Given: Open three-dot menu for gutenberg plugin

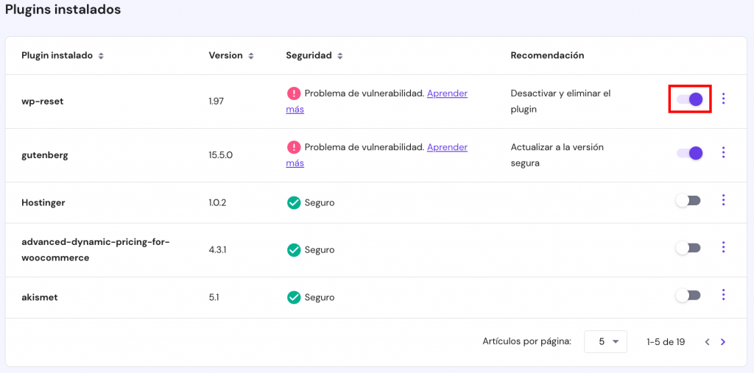Looking at the screenshot, I should [724, 152].
